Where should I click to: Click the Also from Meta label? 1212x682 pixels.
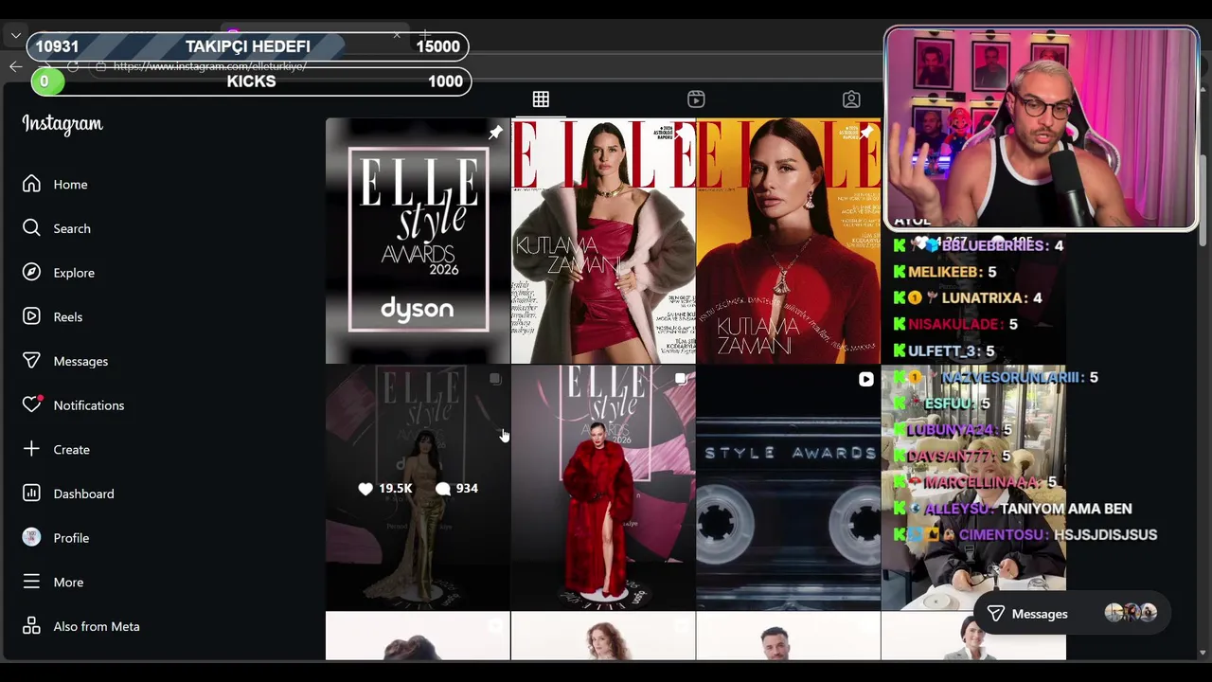pos(97,626)
